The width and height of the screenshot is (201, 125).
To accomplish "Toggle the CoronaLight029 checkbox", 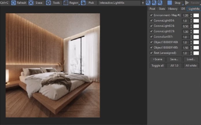I will click(x=151, y=31).
